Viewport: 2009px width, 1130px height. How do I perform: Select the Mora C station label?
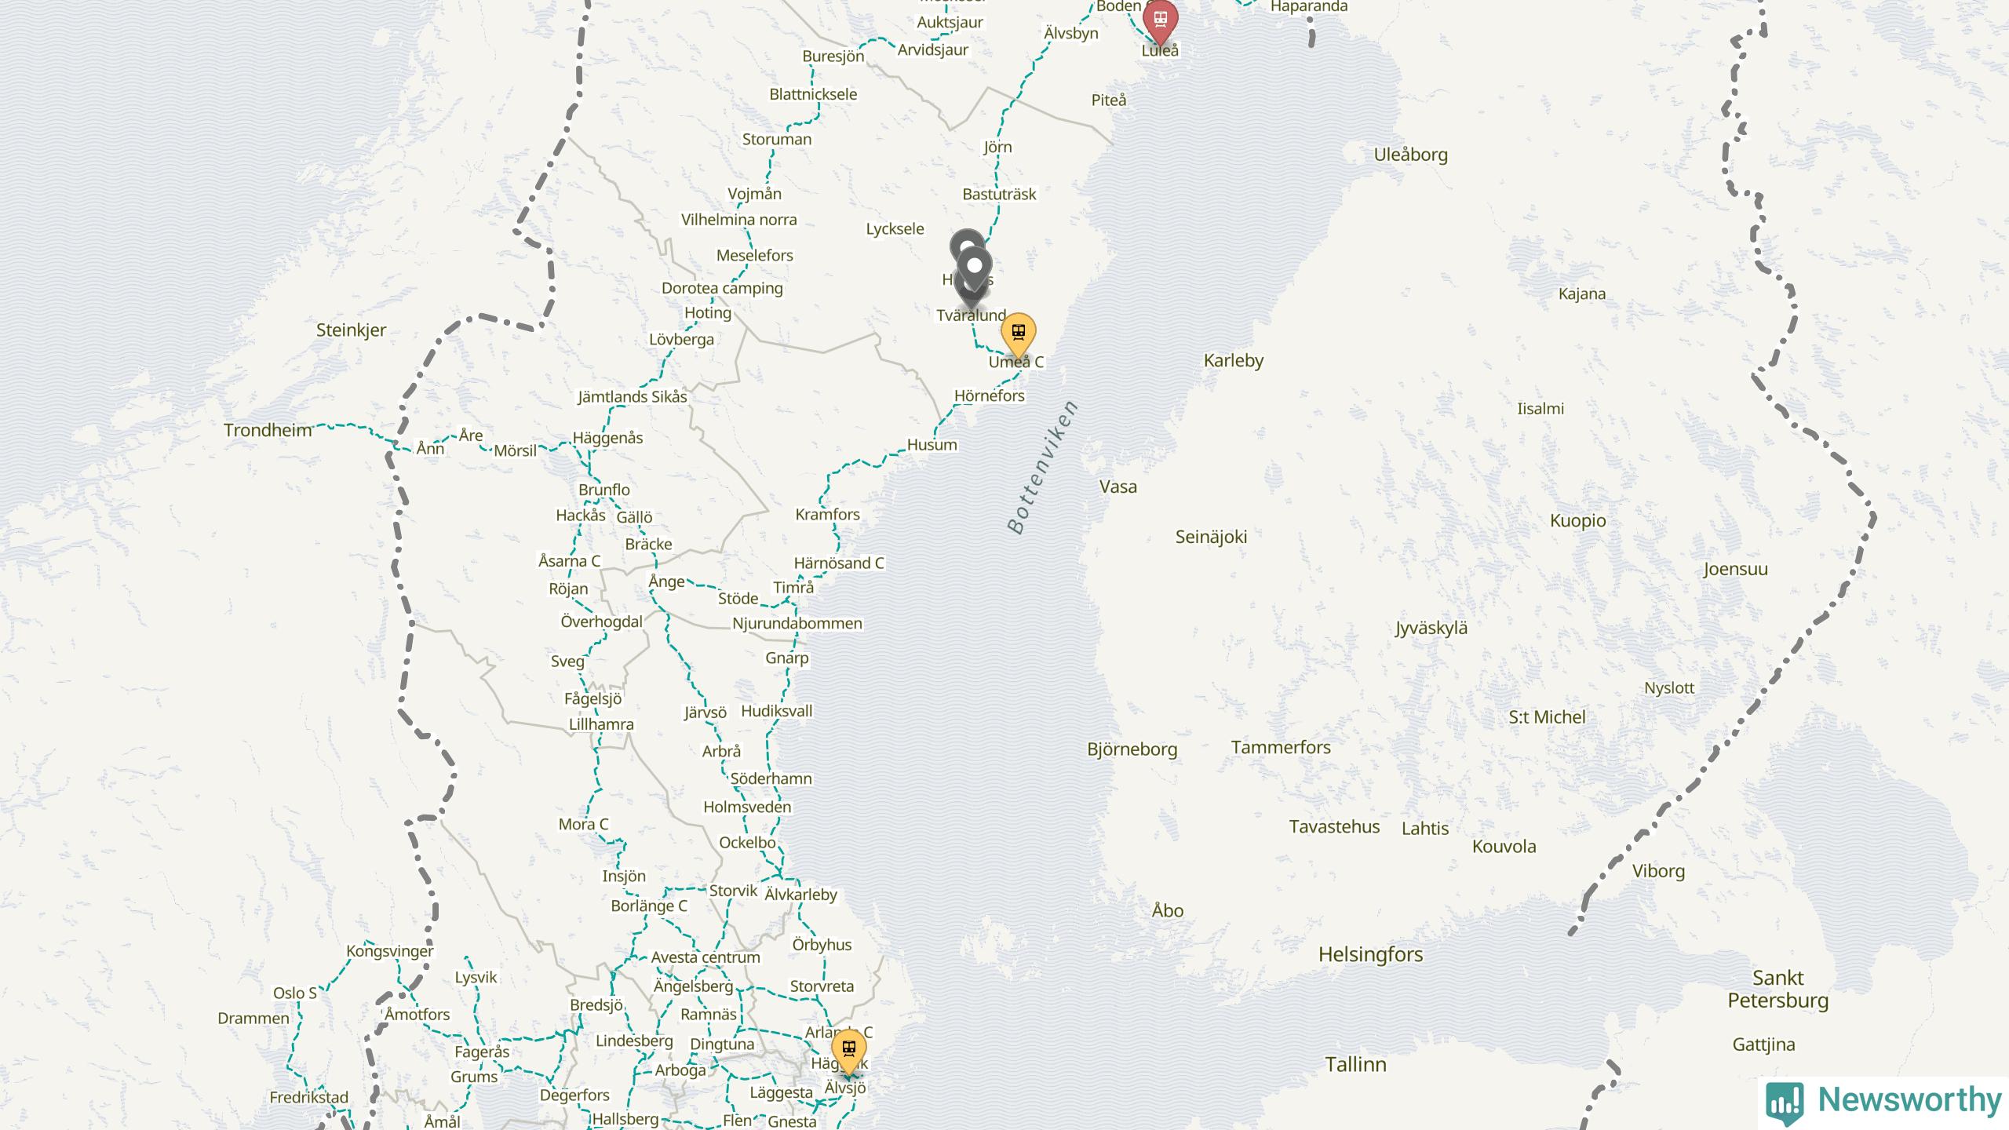click(x=583, y=825)
